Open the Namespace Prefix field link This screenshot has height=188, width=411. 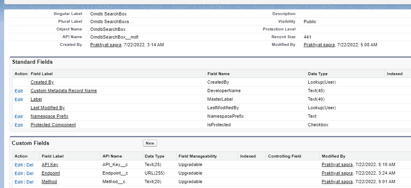[49, 116]
